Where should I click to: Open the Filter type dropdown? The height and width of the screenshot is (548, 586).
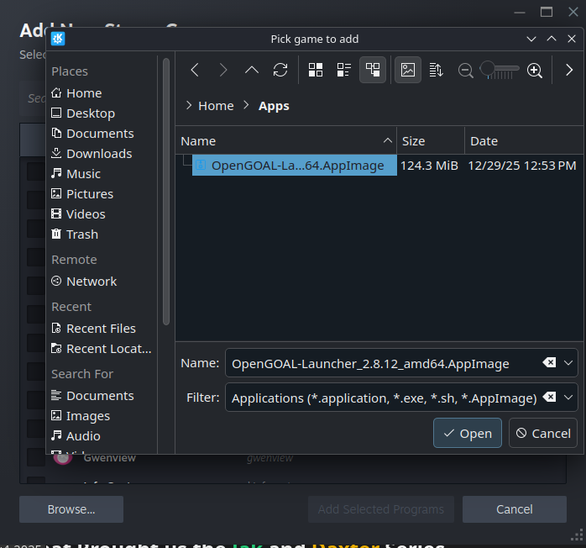point(569,398)
